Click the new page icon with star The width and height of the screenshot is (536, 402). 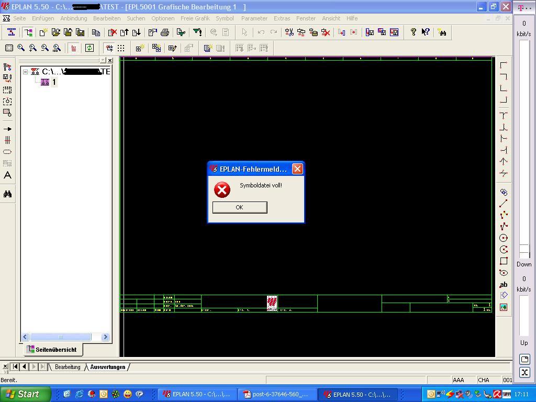43,32
